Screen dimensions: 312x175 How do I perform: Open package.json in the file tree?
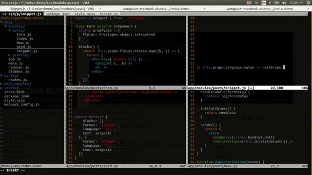(x=17, y=96)
